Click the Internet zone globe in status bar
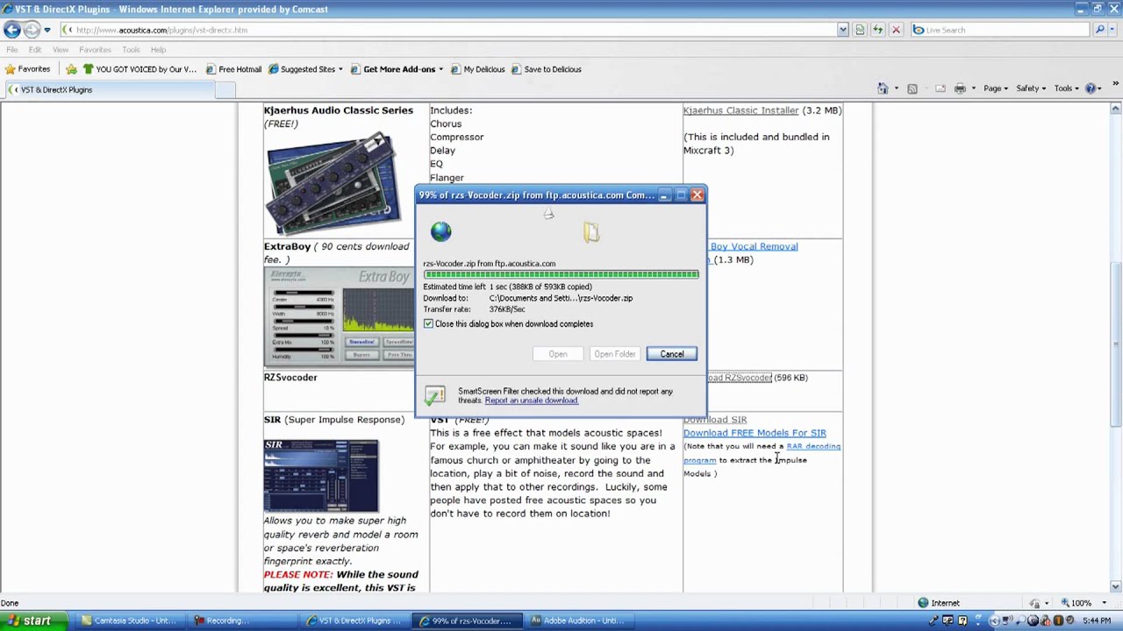1123x631 pixels. click(923, 603)
